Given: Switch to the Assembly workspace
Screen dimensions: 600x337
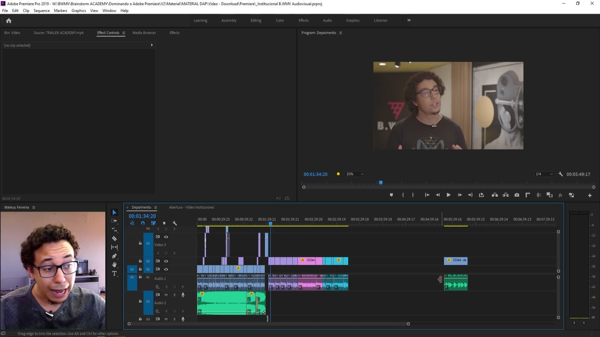Looking at the screenshot, I should click(229, 21).
